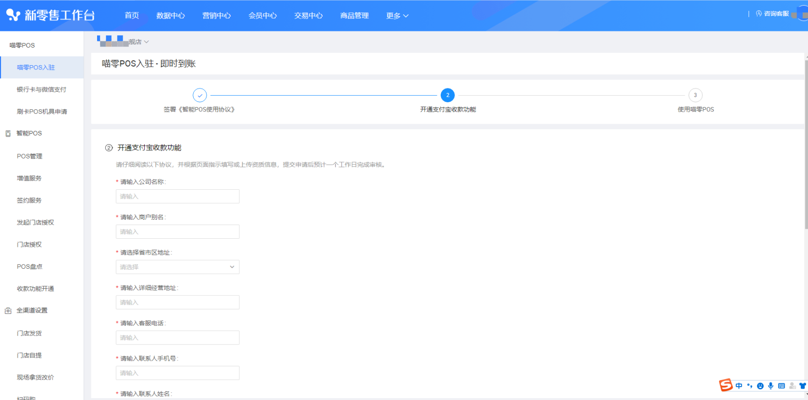Select 刷卡POS机具申请 in the sidebar

coord(42,112)
